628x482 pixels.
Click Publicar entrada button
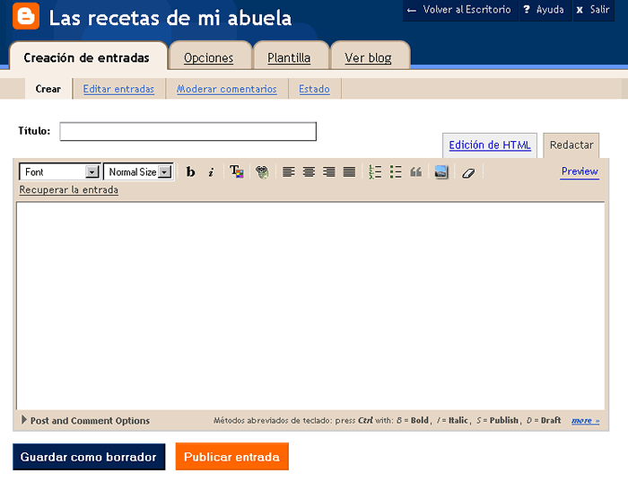click(x=231, y=457)
